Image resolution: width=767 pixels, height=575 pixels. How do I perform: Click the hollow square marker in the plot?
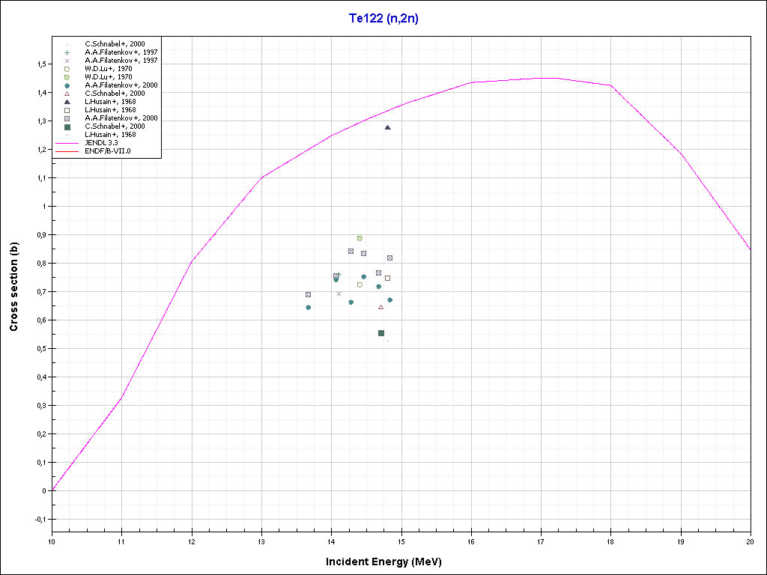(387, 278)
